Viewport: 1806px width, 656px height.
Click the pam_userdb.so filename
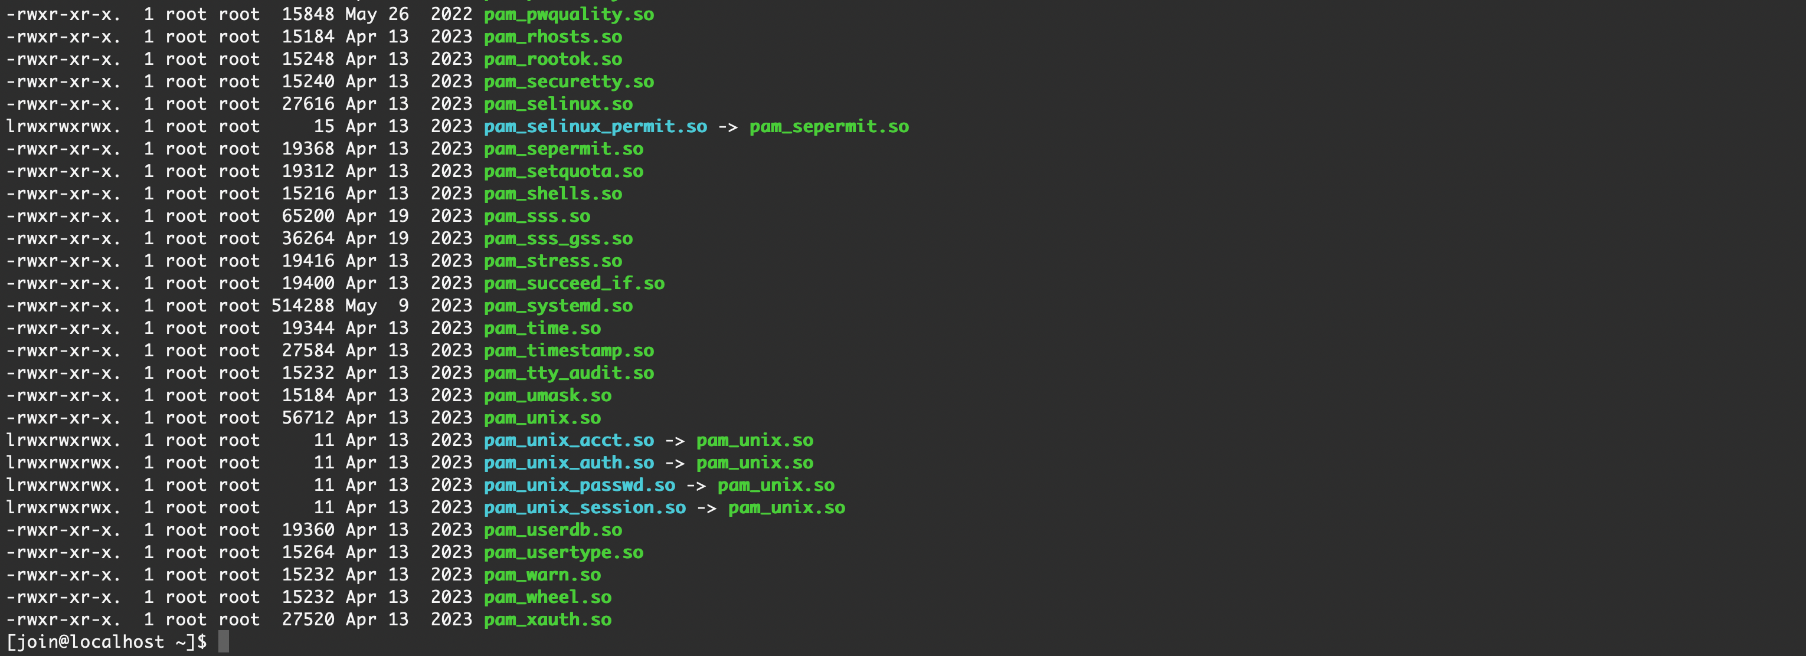[x=553, y=530]
